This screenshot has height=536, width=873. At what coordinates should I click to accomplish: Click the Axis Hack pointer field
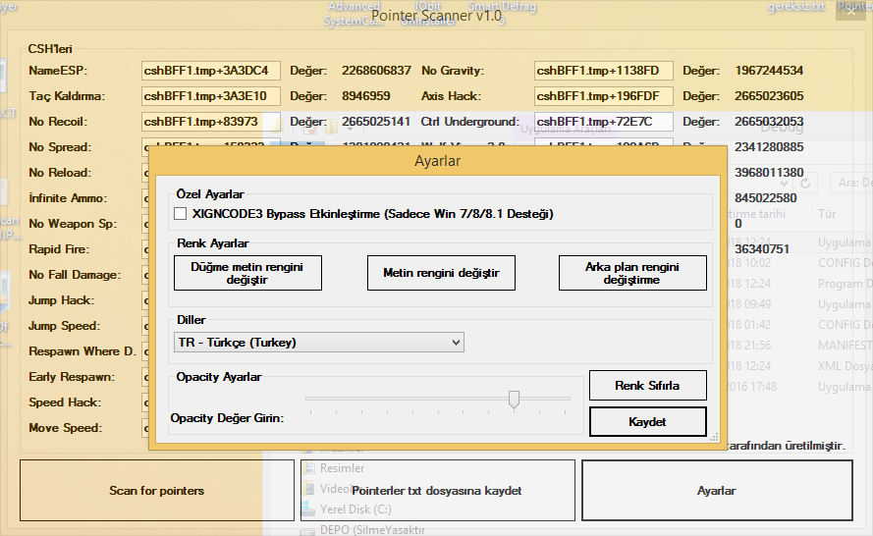(x=604, y=96)
